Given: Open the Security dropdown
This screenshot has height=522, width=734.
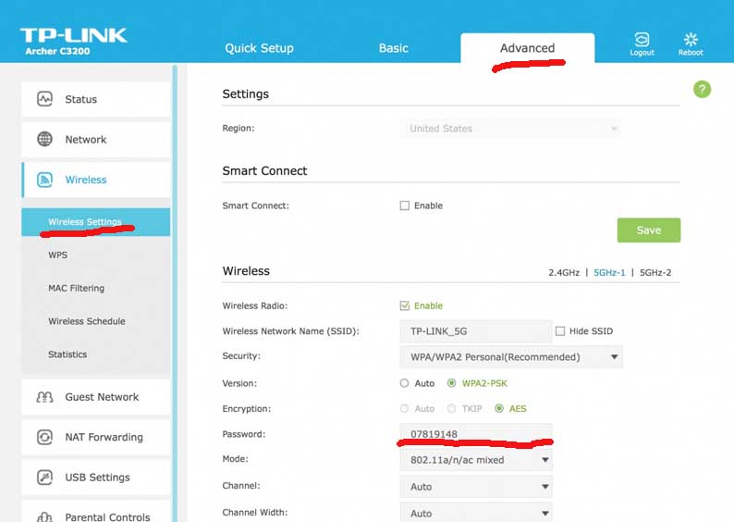Looking at the screenshot, I should 511,357.
